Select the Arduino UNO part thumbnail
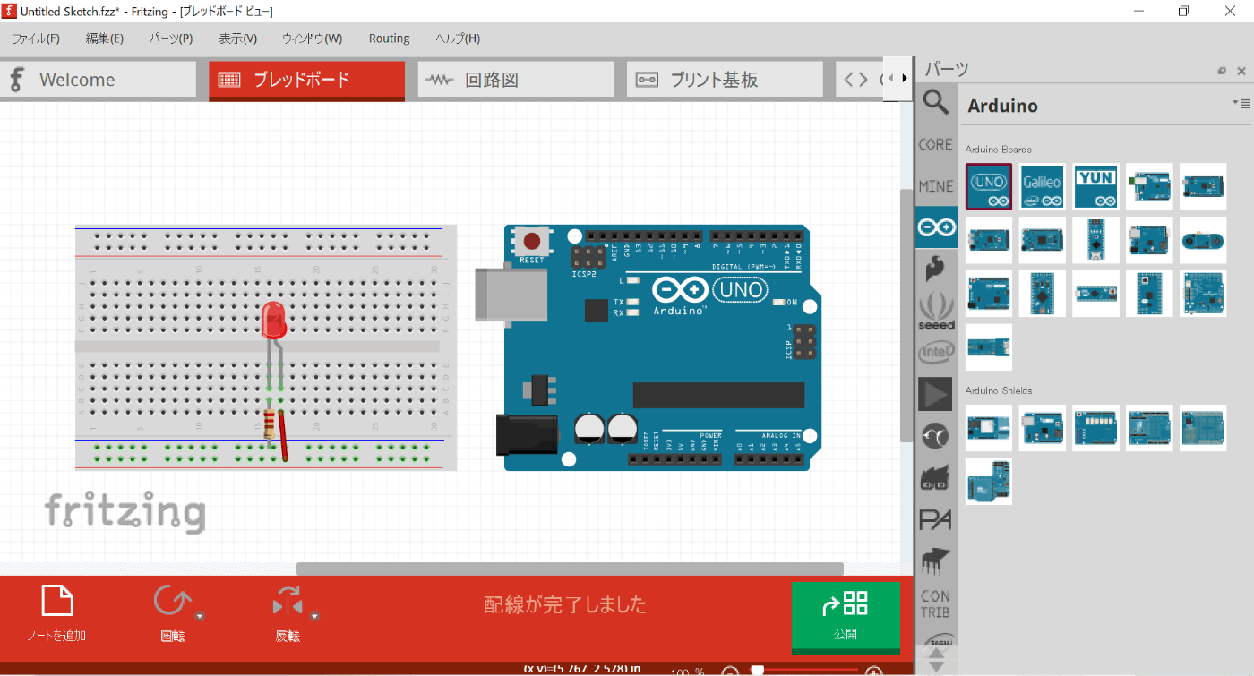The width and height of the screenshot is (1254, 676). click(x=989, y=187)
